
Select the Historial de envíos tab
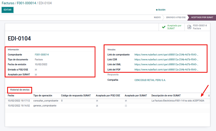click(20, 90)
